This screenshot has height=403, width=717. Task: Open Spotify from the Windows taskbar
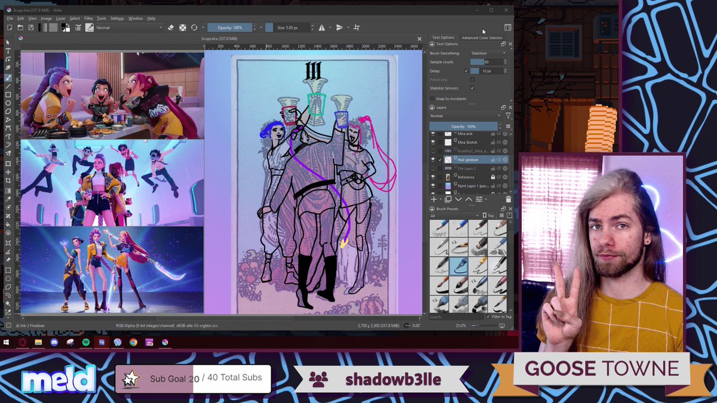(x=86, y=342)
